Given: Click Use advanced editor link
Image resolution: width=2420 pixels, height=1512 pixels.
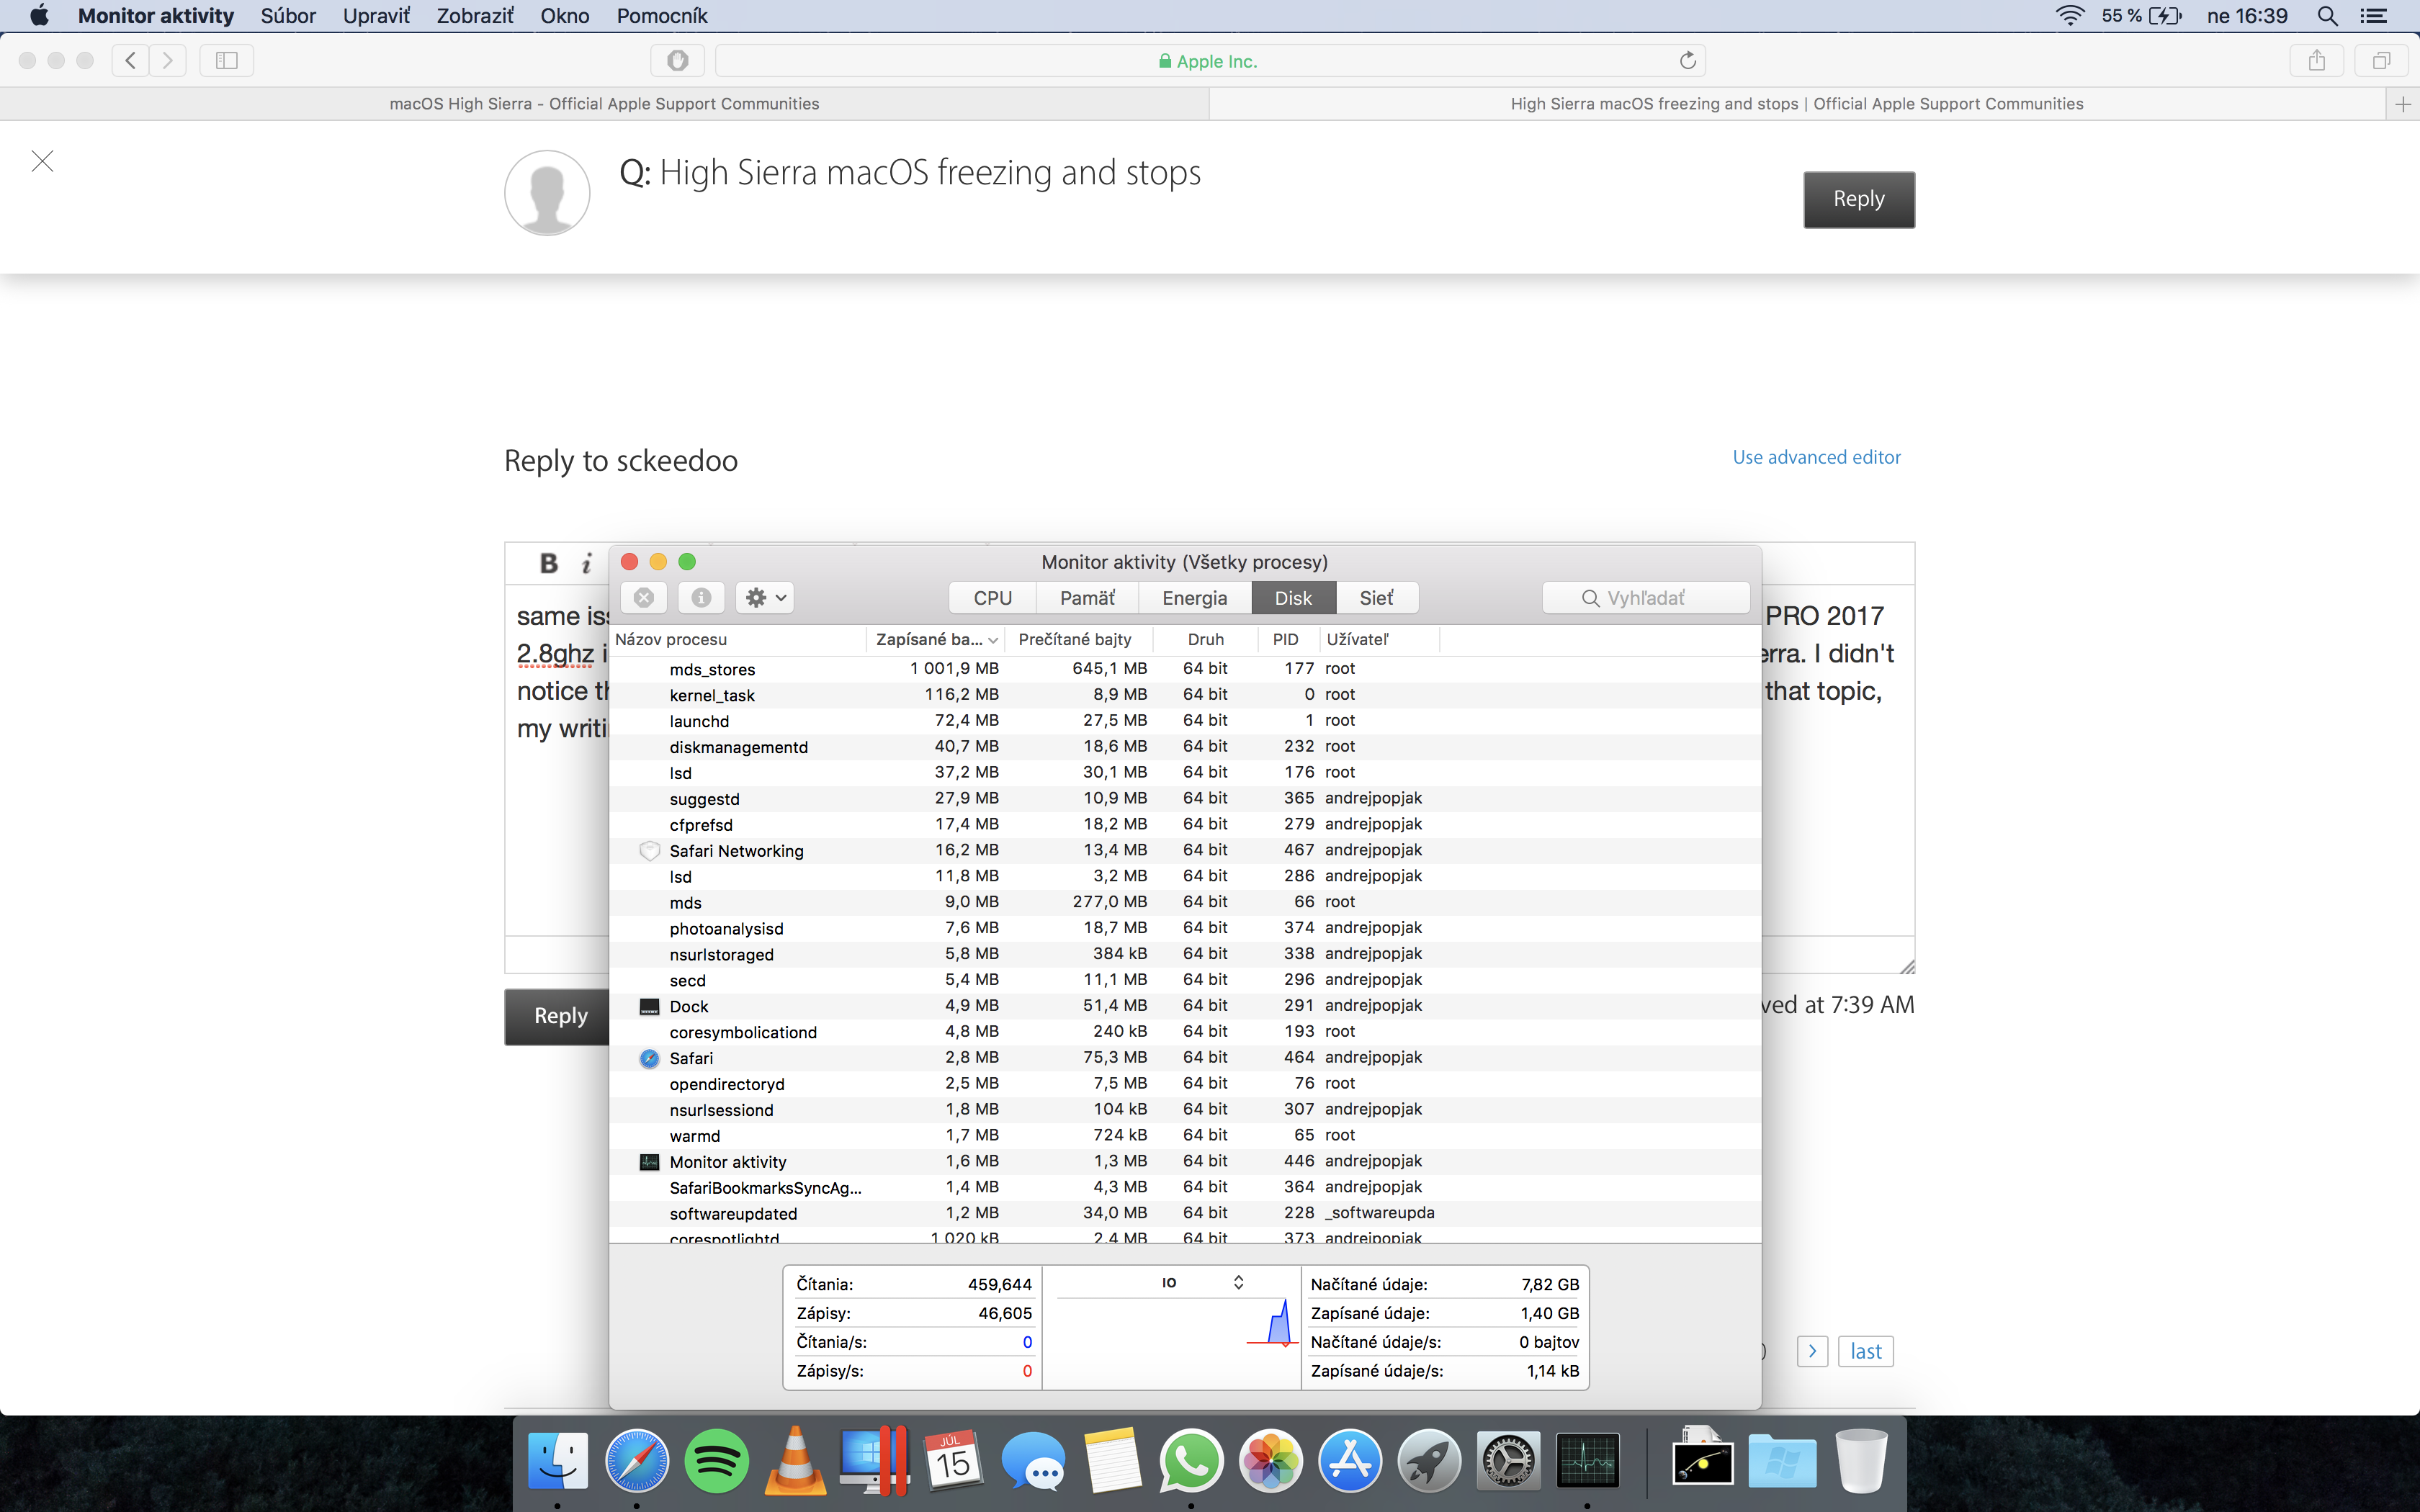Looking at the screenshot, I should coord(1816,457).
